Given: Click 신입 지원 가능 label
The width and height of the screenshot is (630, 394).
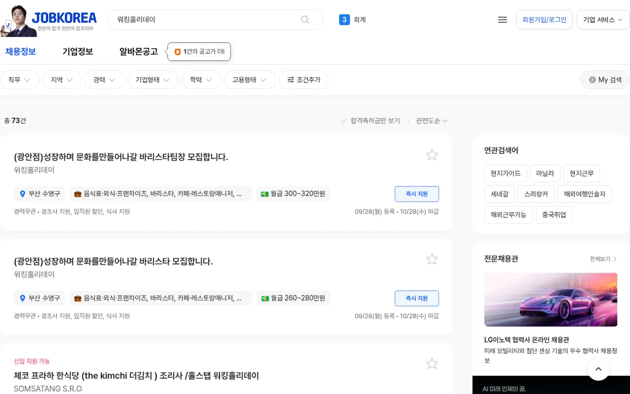Looking at the screenshot, I should (x=32, y=361).
